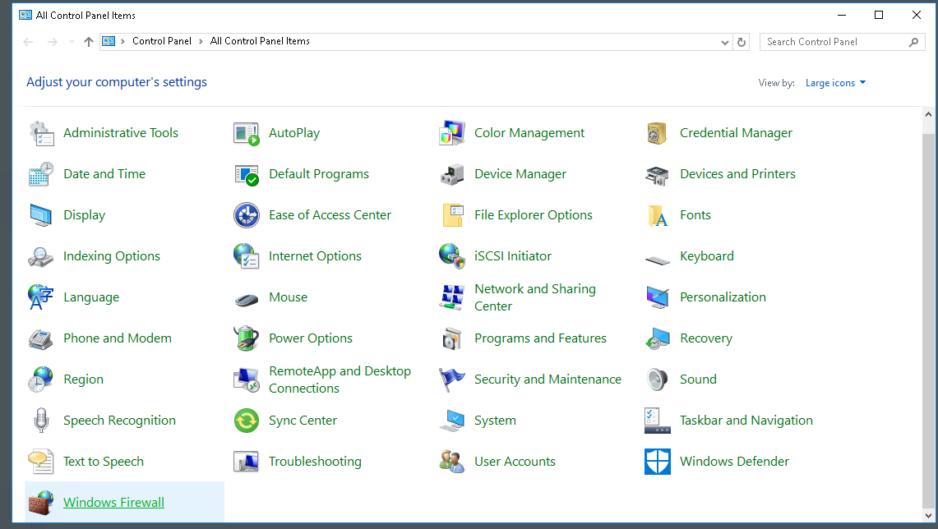
Task: Go forward using the Forward arrow
Action: (x=53, y=42)
